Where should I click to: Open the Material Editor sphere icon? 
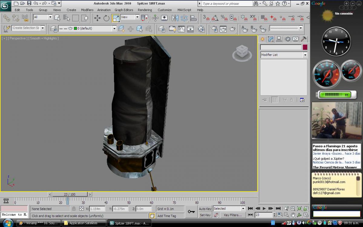tap(201, 29)
